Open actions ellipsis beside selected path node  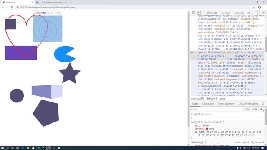pos(191,52)
